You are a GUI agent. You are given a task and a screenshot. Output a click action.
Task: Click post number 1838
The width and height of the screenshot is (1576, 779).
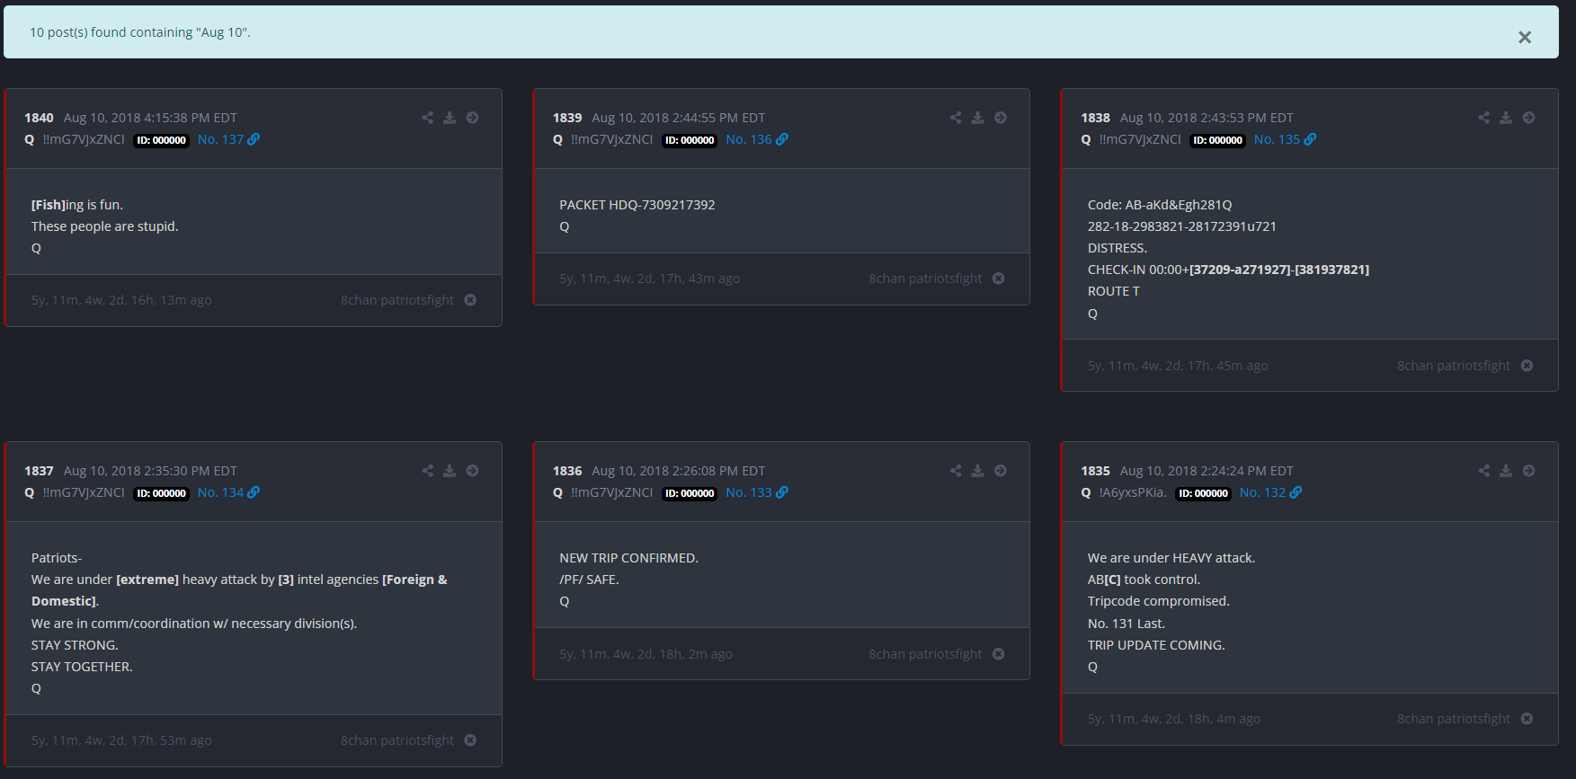click(x=1095, y=118)
